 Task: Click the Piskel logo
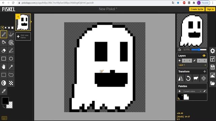tap(8, 9)
